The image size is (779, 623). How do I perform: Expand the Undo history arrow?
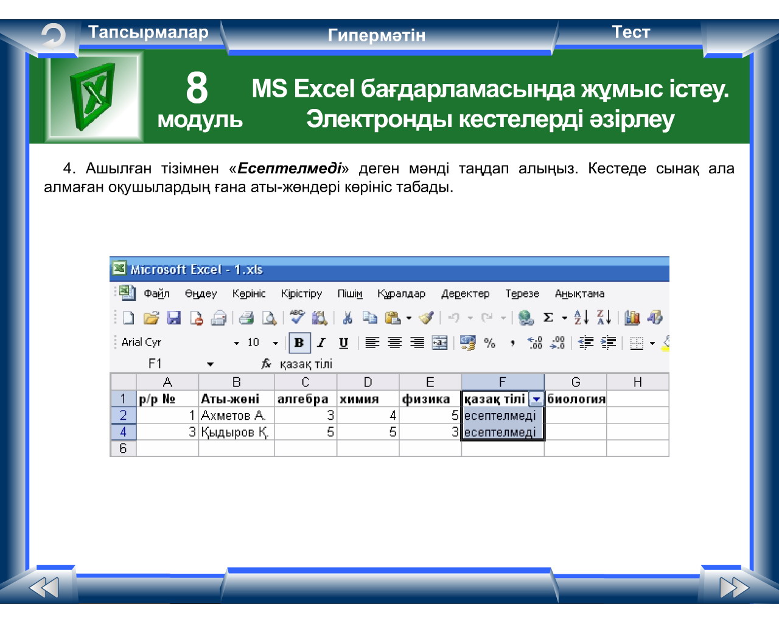(x=470, y=318)
